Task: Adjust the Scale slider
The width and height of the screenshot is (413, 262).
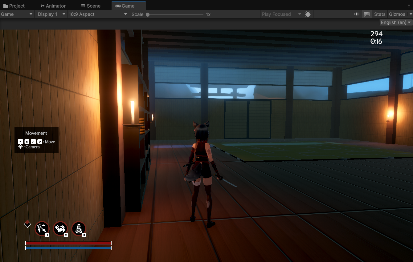Action: point(175,14)
